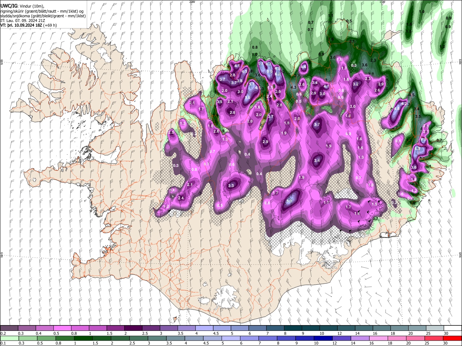This screenshot has width=462, height=346.
Task: Click the lavender top-row swatch between 4 and 4.5
Action: click(204, 328)
